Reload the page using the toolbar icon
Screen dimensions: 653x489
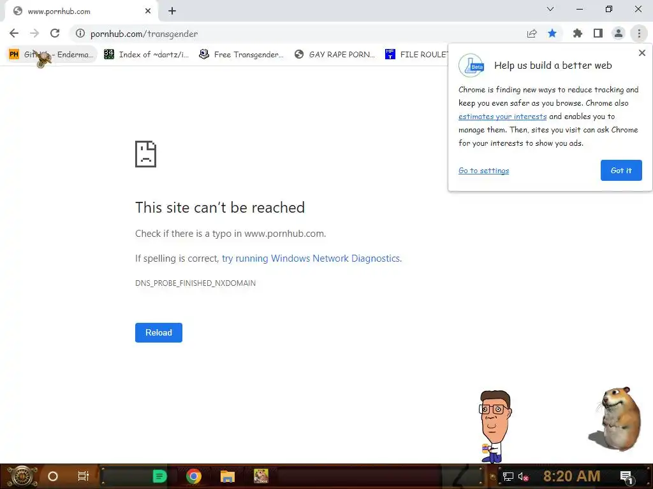pyautogui.click(x=55, y=33)
